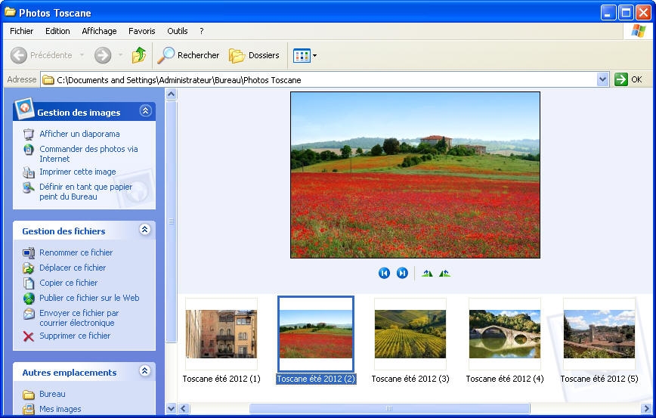Screen dimensions: 656x418
Task: Select thumbnail Toscane été 2012 (2)
Action: [x=316, y=333]
